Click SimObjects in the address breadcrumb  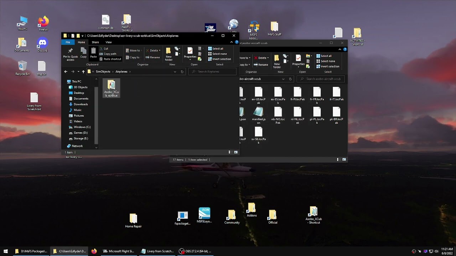(x=103, y=72)
